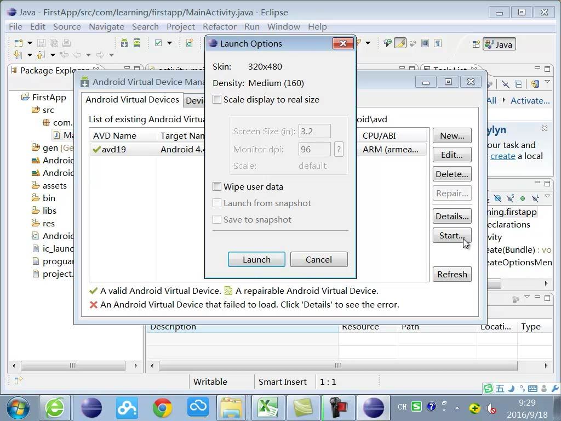Screen dimensions: 561x421
Task: Click Problems view horizontal scrollbar
Action: click(338, 366)
